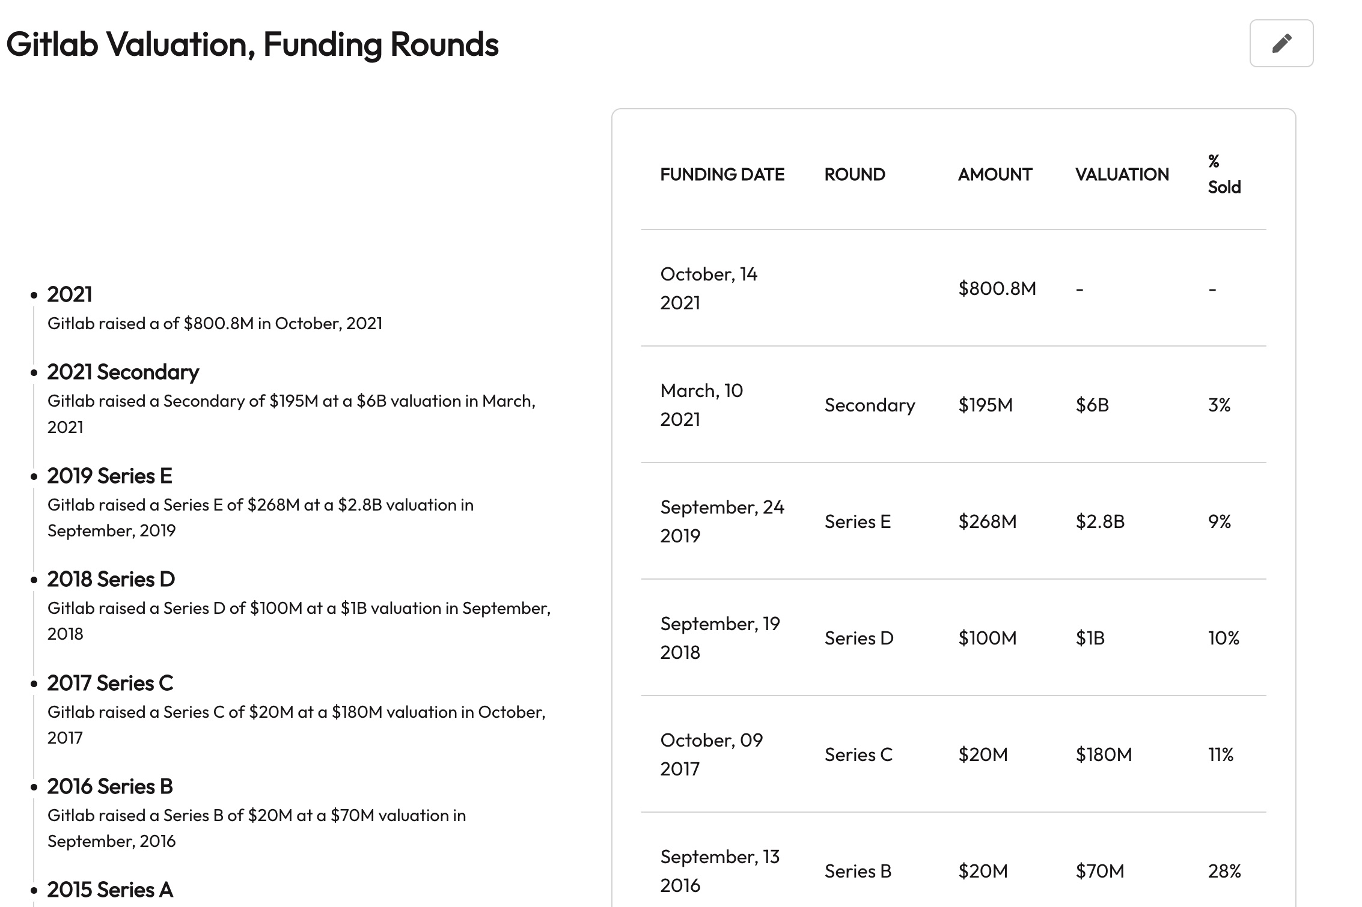The width and height of the screenshot is (1362, 907).
Task: Click the Series C $180M valuation description
Action: (296, 724)
